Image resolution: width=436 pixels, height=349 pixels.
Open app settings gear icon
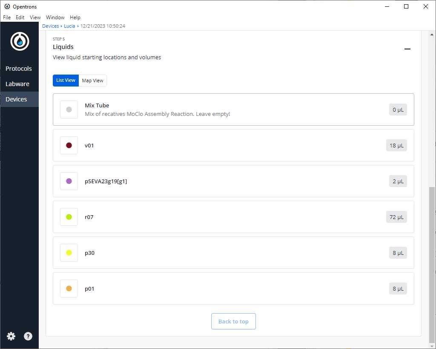[11, 336]
